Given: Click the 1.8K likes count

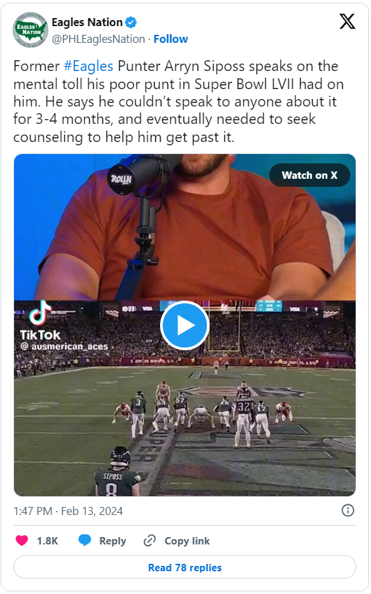Looking at the screenshot, I should click(48, 540).
